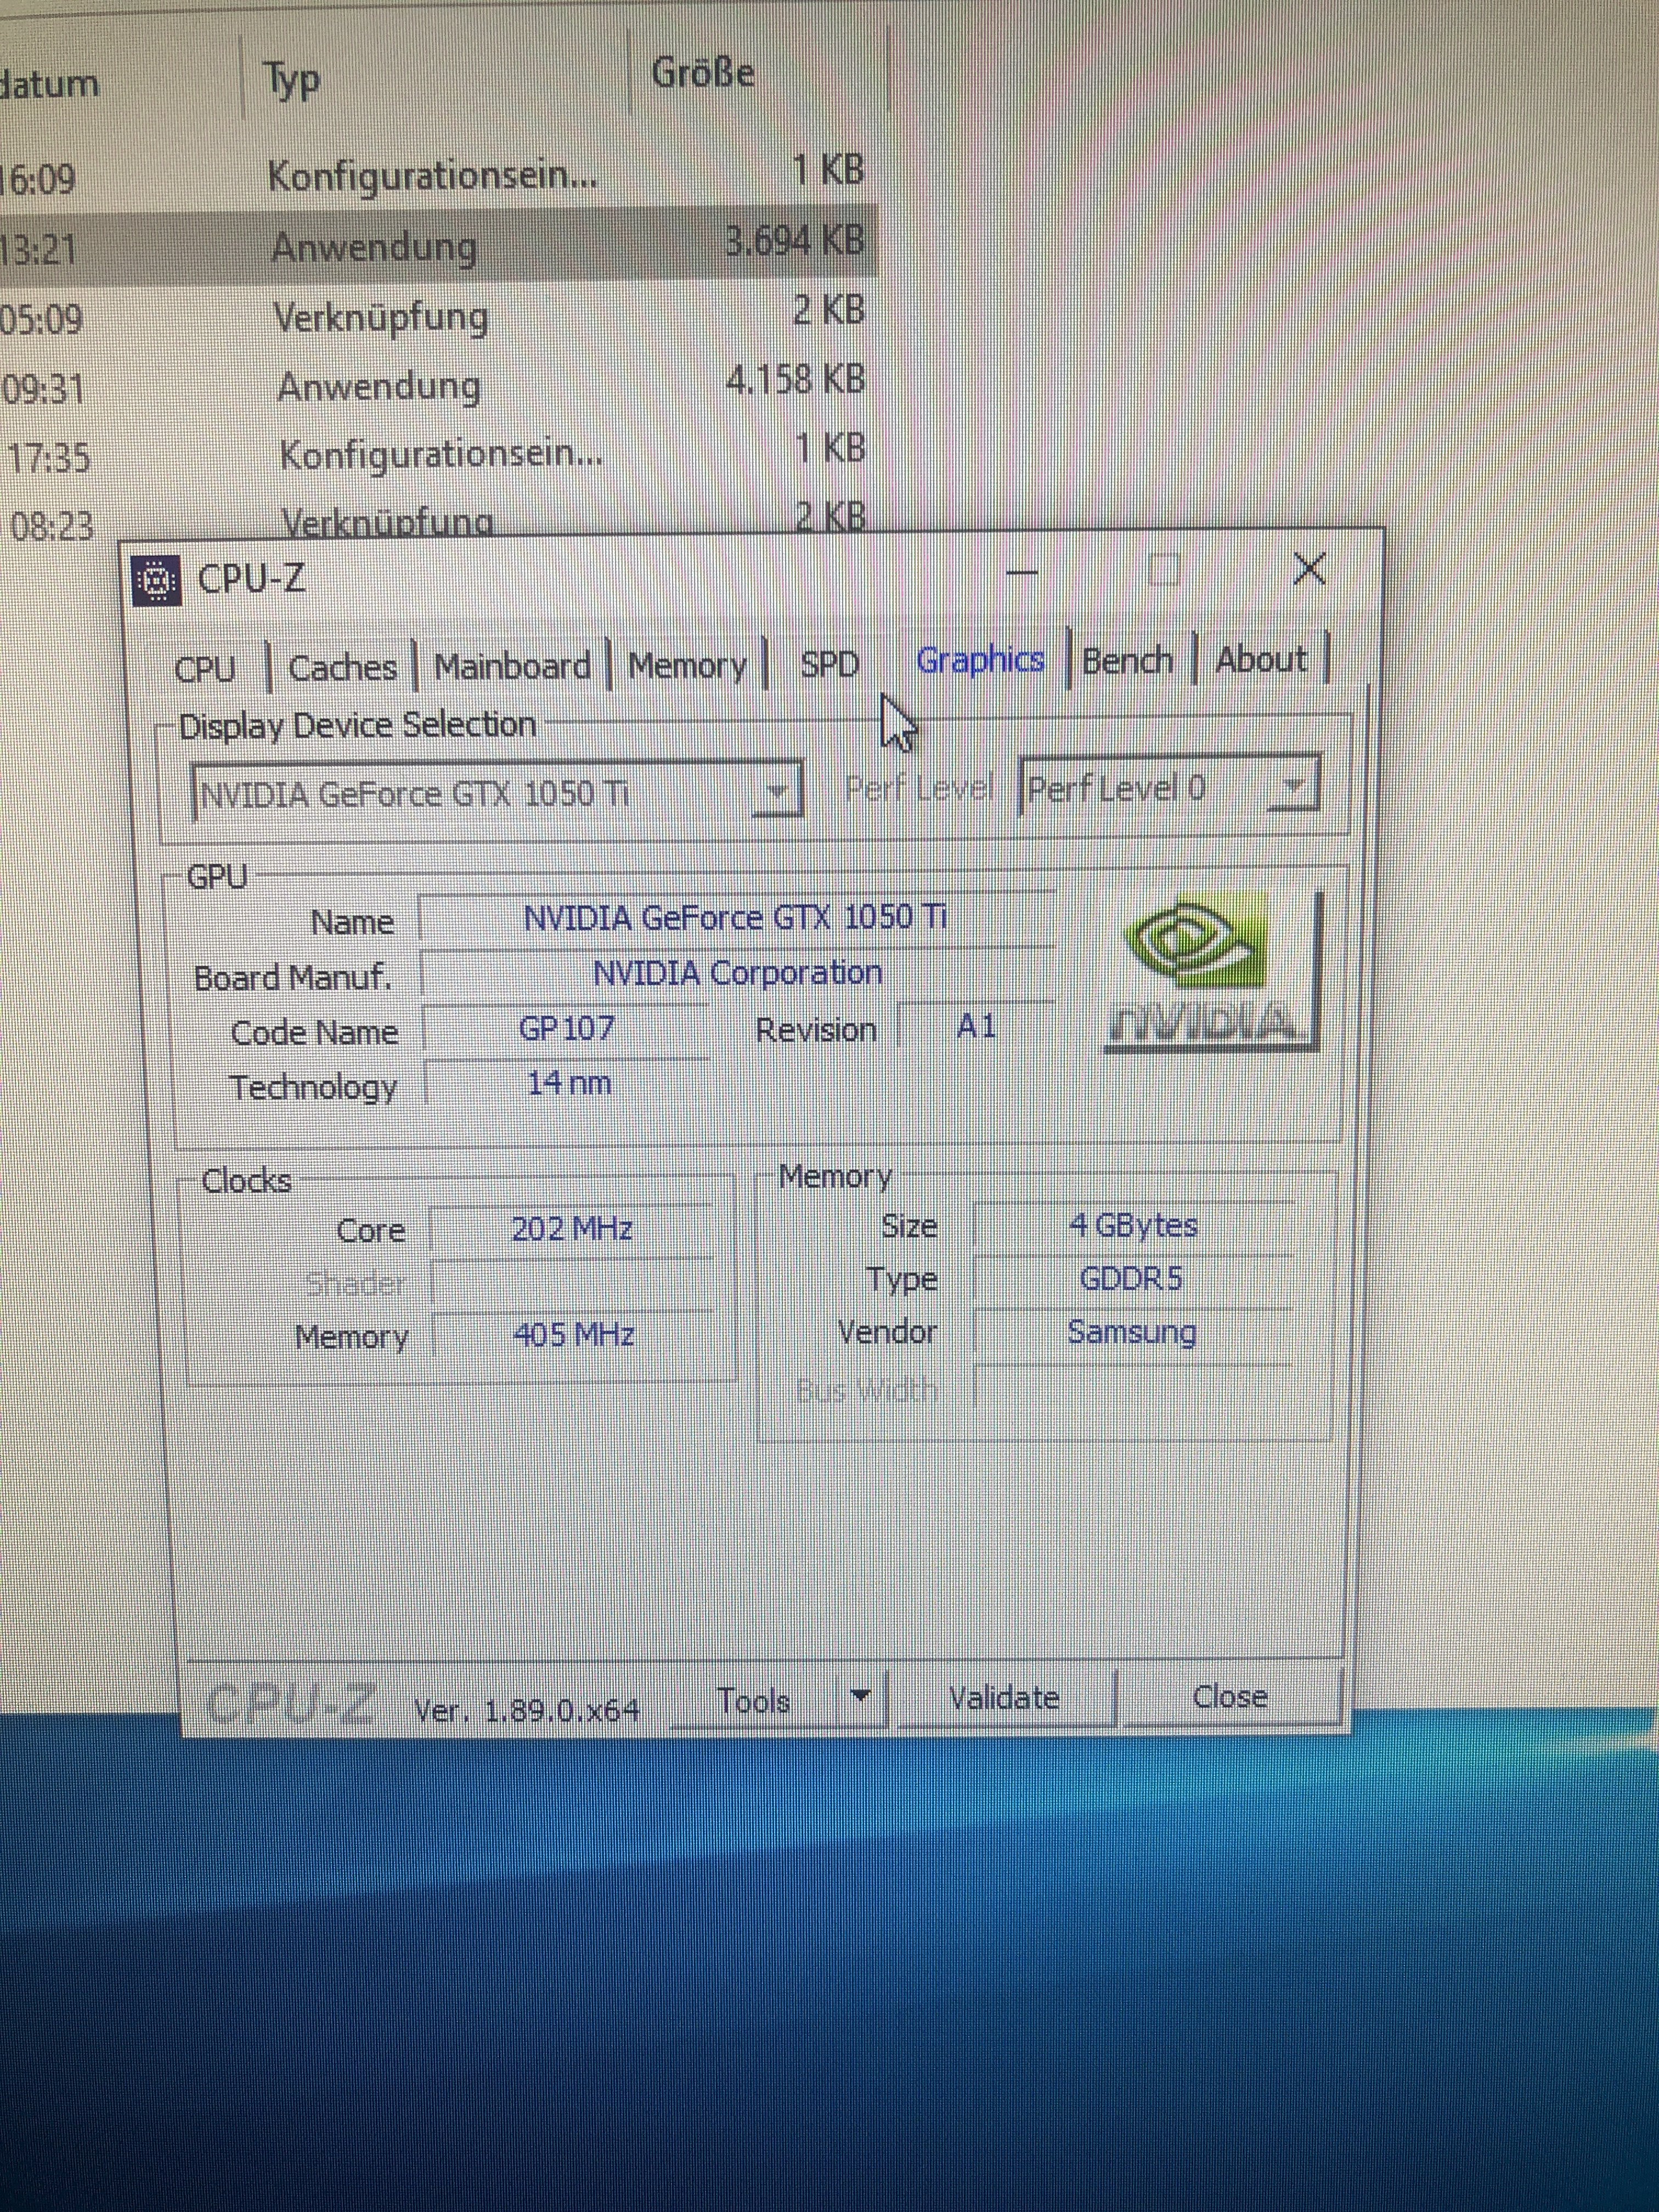Close CPU-Z with the X icon
The width and height of the screenshot is (1659, 2212).
[1309, 570]
